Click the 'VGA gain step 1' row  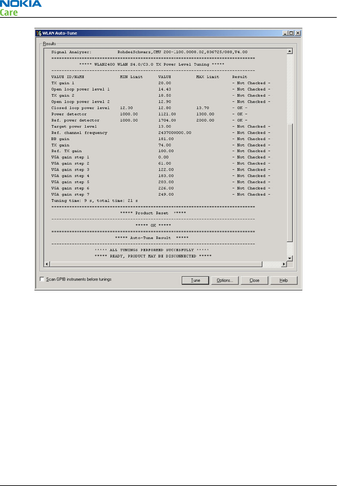[x=161, y=157]
